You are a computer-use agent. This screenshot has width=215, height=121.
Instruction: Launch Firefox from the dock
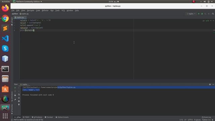click(5, 8)
